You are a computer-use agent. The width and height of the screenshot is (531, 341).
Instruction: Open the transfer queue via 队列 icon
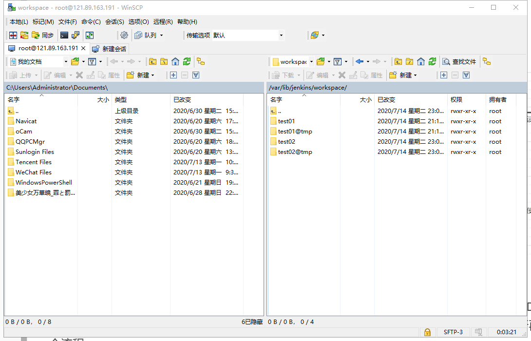[x=144, y=35]
